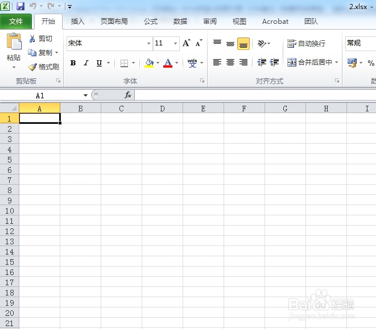Apply percent style format
Viewport: 376px width, 329px height.
click(x=371, y=63)
